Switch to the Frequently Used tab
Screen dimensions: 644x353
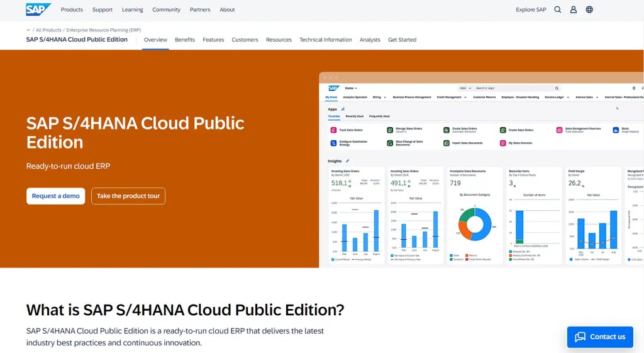[x=379, y=116]
